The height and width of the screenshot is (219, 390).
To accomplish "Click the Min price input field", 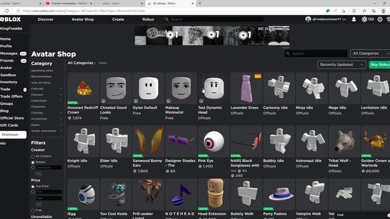I will [x=49, y=192].
